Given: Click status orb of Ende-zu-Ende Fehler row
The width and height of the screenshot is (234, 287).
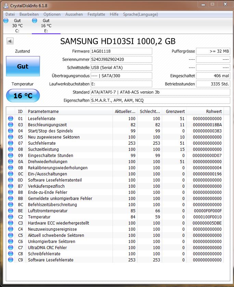Looking at the screenshot, I should [x=11, y=192].
